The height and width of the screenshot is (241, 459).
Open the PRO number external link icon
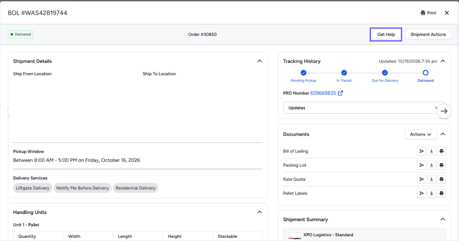341,93
